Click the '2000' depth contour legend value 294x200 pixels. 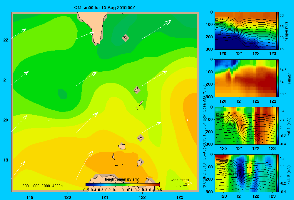coord(46,186)
